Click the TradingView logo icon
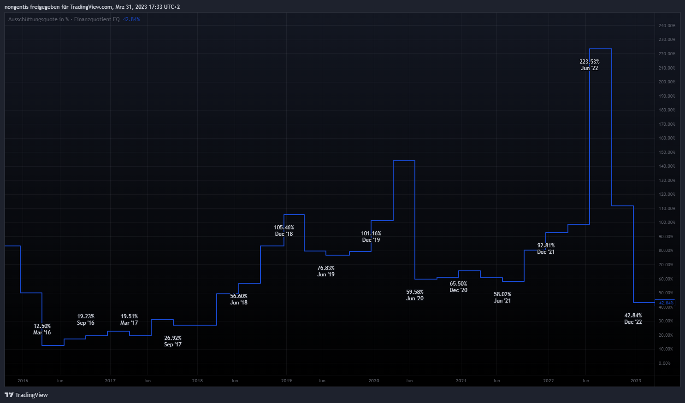 point(9,395)
